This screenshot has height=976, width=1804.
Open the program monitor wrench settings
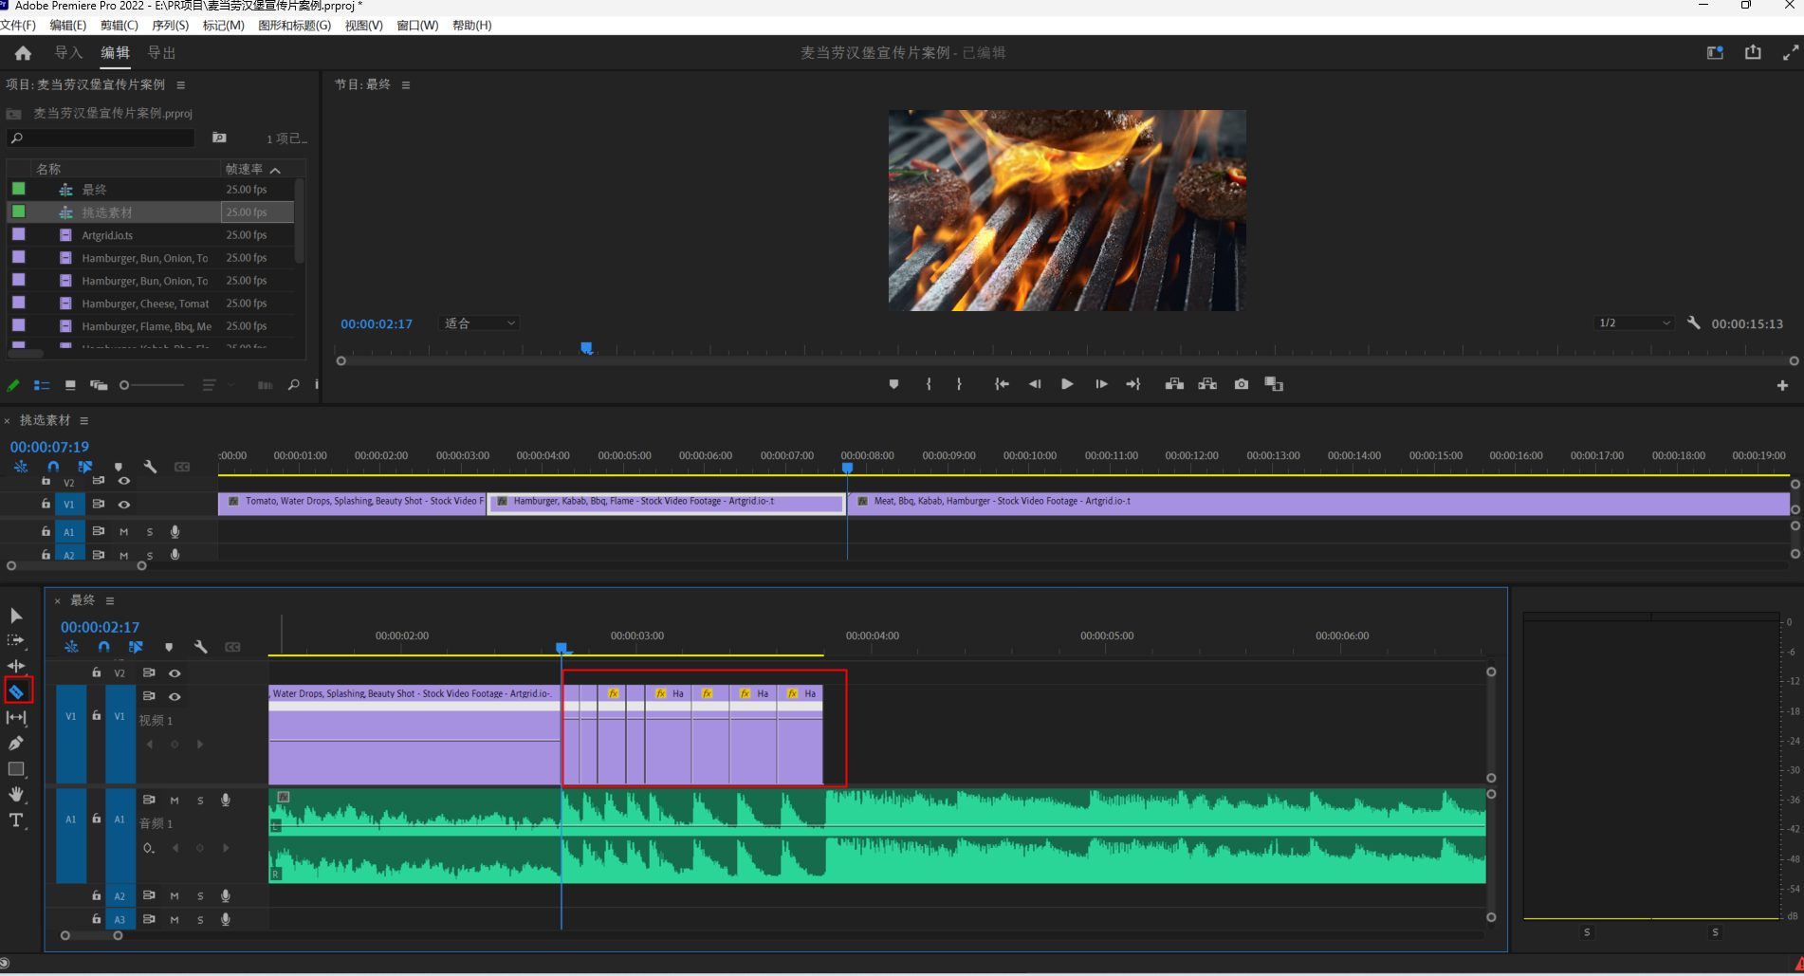1693,323
